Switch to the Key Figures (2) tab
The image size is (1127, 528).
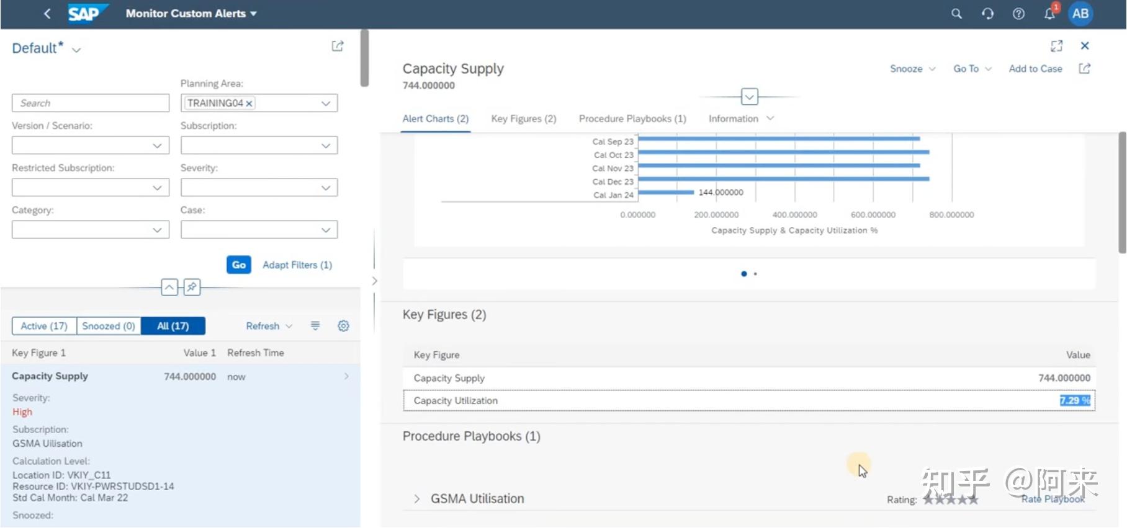click(523, 119)
